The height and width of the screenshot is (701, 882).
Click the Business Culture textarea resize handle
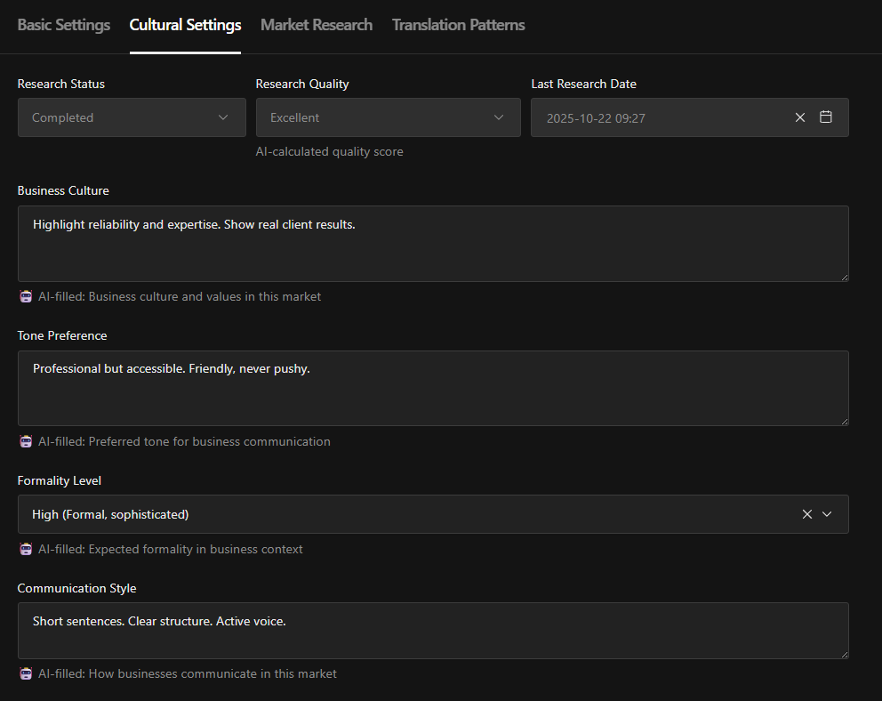[x=844, y=277]
